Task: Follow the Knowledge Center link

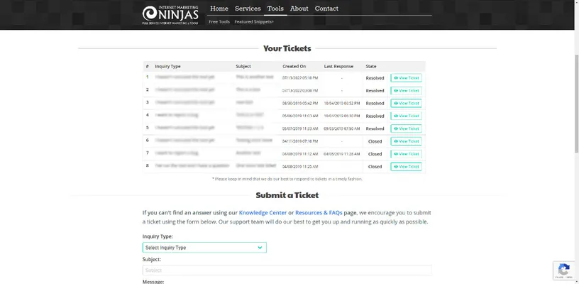Action: coord(262,212)
